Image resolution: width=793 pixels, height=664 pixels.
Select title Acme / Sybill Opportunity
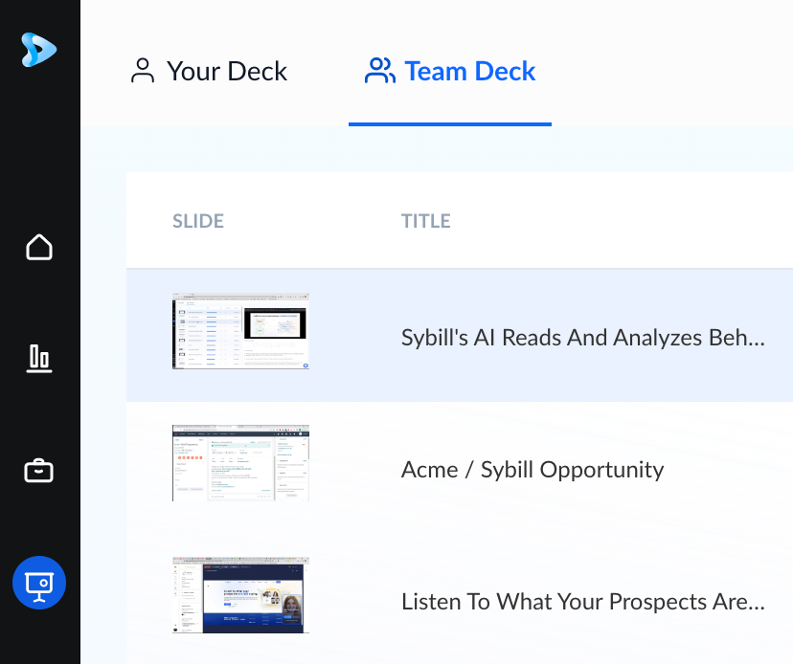[532, 470]
